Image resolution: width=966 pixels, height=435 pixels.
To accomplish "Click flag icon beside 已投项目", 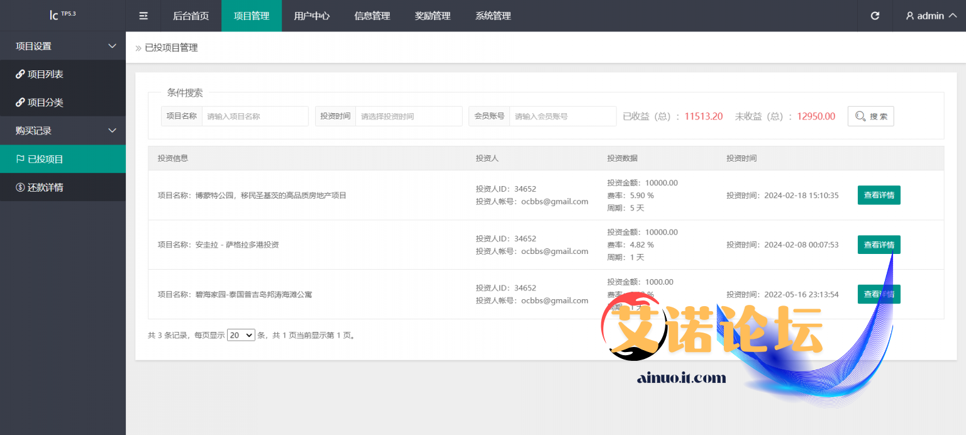I will (x=20, y=159).
